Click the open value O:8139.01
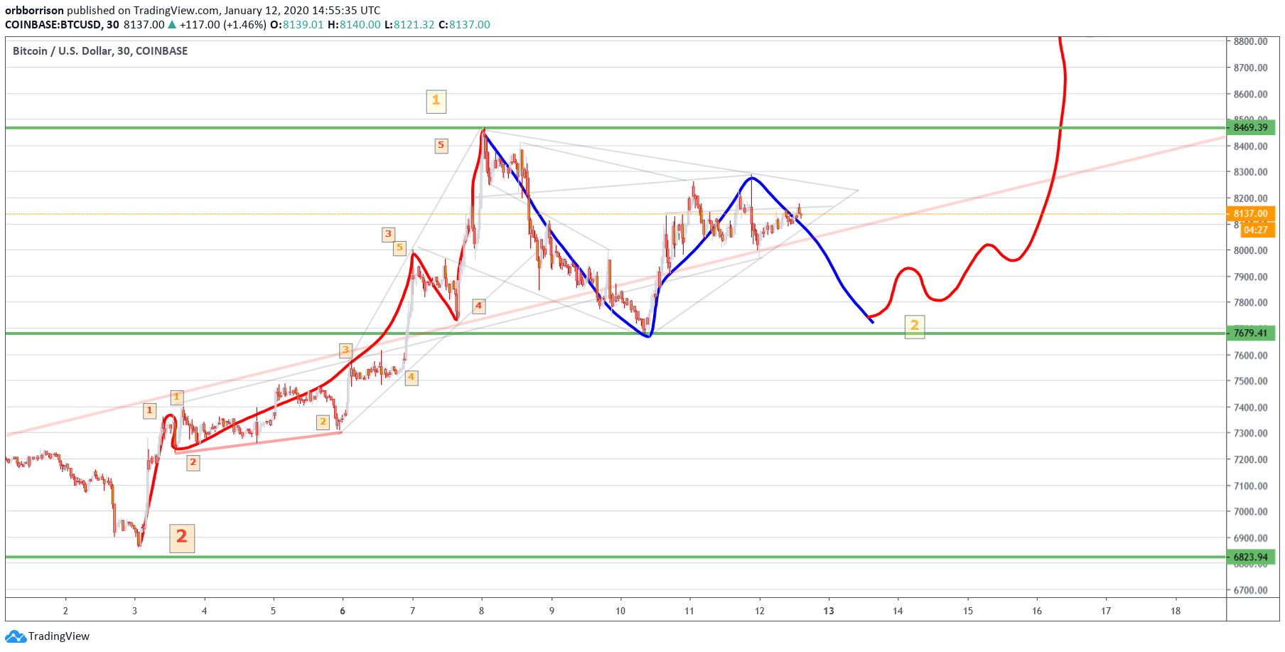This screenshot has height=652, width=1285. (296, 25)
